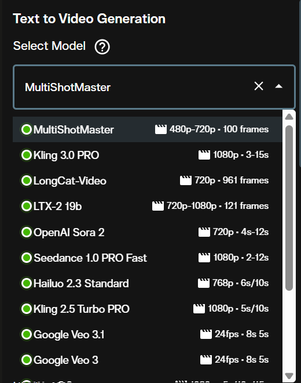Click green status dot beside Kling 3.0 PRO
Viewport: 301px width, 383px height.
point(27,155)
